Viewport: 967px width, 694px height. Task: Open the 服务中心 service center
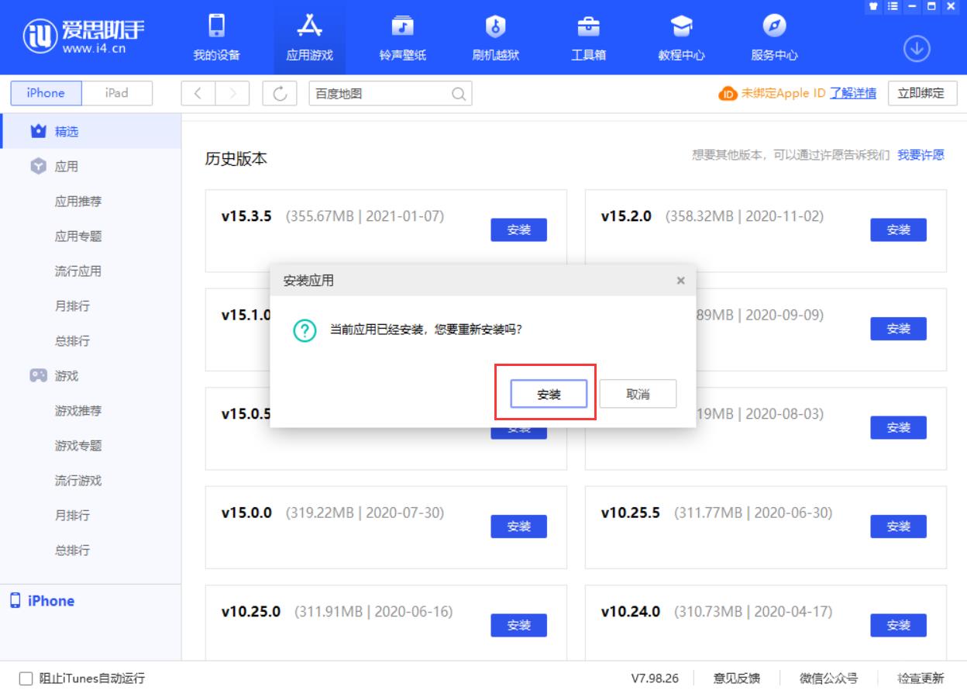(774, 37)
